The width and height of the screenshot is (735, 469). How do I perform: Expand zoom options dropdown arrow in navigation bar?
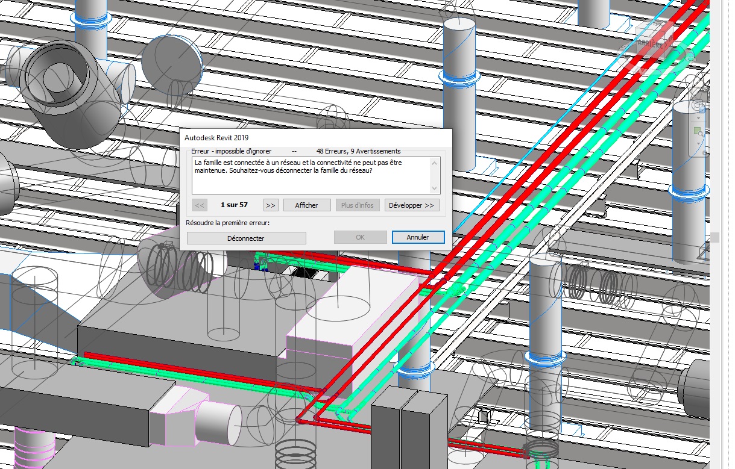tap(699, 143)
